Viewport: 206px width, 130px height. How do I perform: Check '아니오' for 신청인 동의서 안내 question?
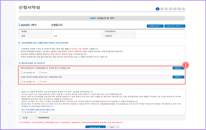pyautogui.click(x=40, y=81)
